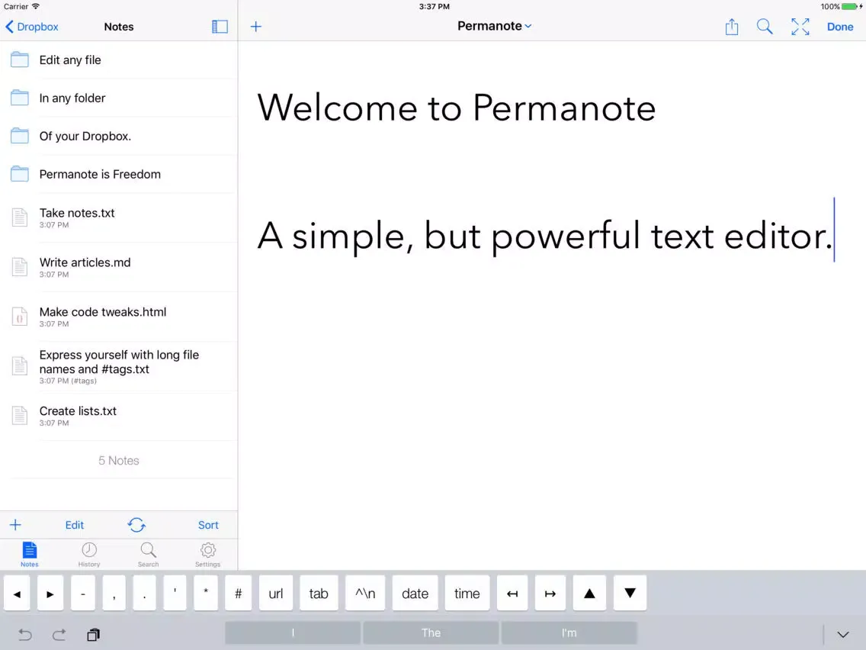Enter fullscreen with the expand arrows icon

click(800, 27)
